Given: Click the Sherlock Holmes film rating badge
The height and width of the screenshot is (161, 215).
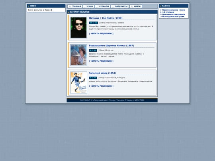Looking at the screenshot, I should pyautogui.click(x=93, y=50).
